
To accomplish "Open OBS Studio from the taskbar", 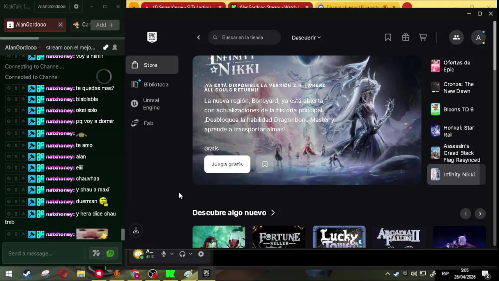I will [153, 274].
